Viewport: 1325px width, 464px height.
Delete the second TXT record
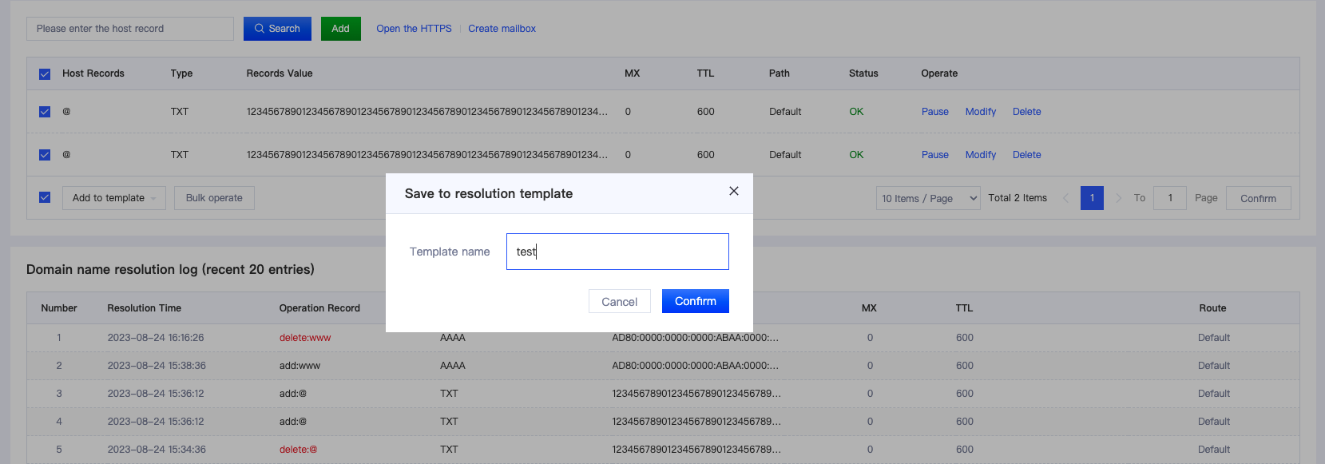(x=1027, y=155)
